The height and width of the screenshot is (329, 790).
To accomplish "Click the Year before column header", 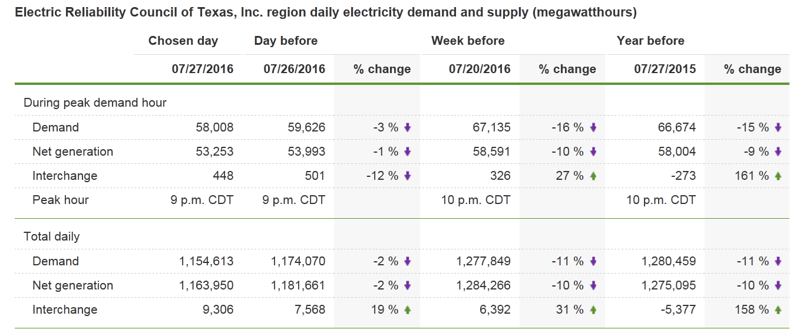I will click(x=650, y=41).
